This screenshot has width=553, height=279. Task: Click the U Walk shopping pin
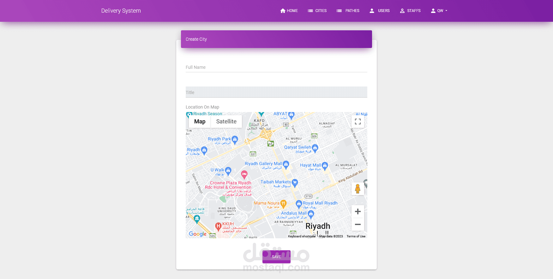[228, 170]
